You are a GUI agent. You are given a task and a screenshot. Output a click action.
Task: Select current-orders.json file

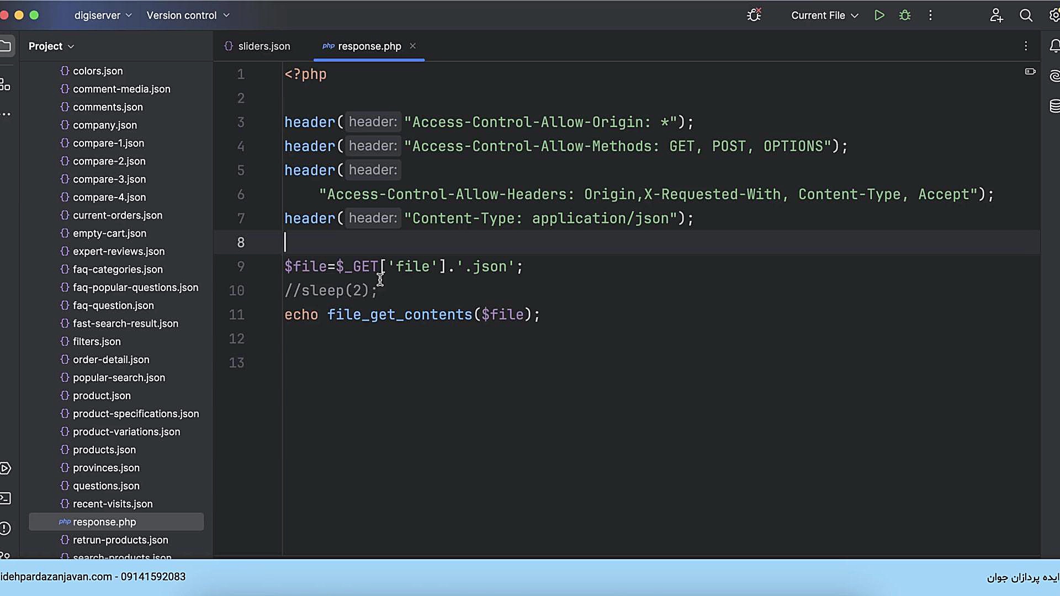(x=118, y=215)
